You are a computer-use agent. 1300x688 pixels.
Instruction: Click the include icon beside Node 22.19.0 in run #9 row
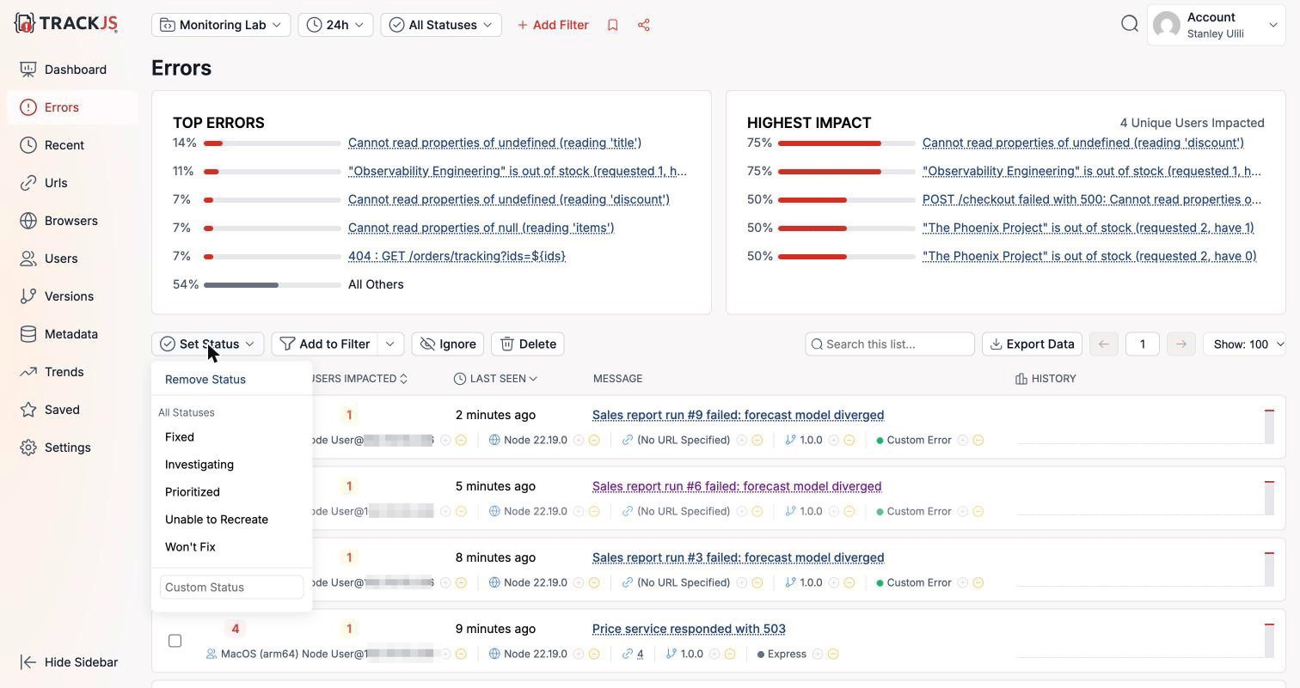[579, 440]
